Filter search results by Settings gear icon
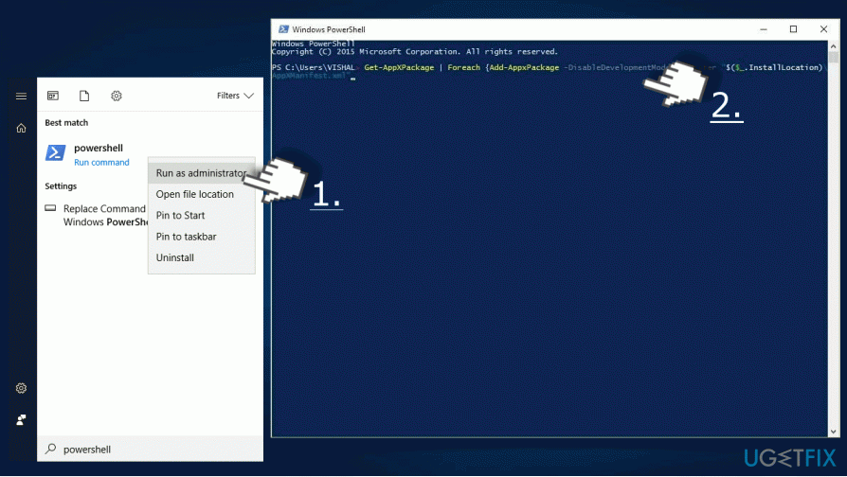The width and height of the screenshot is (847, 477). 117,96
